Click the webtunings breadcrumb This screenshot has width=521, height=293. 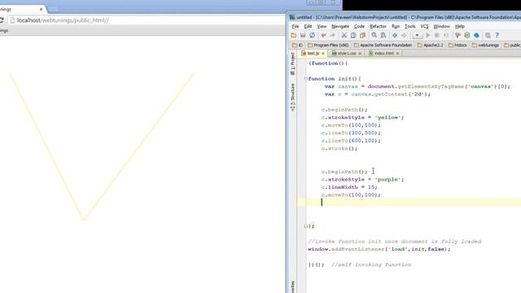click(485, 46)
